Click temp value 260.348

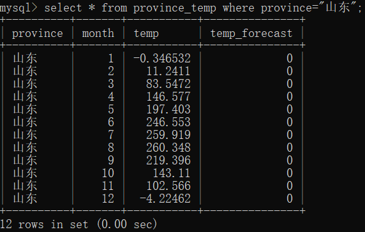coord(168,148)
